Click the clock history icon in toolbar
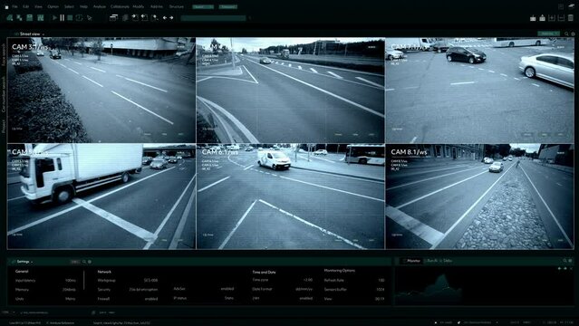This screenshot has height=326, width=579. [x=79, y=18]
